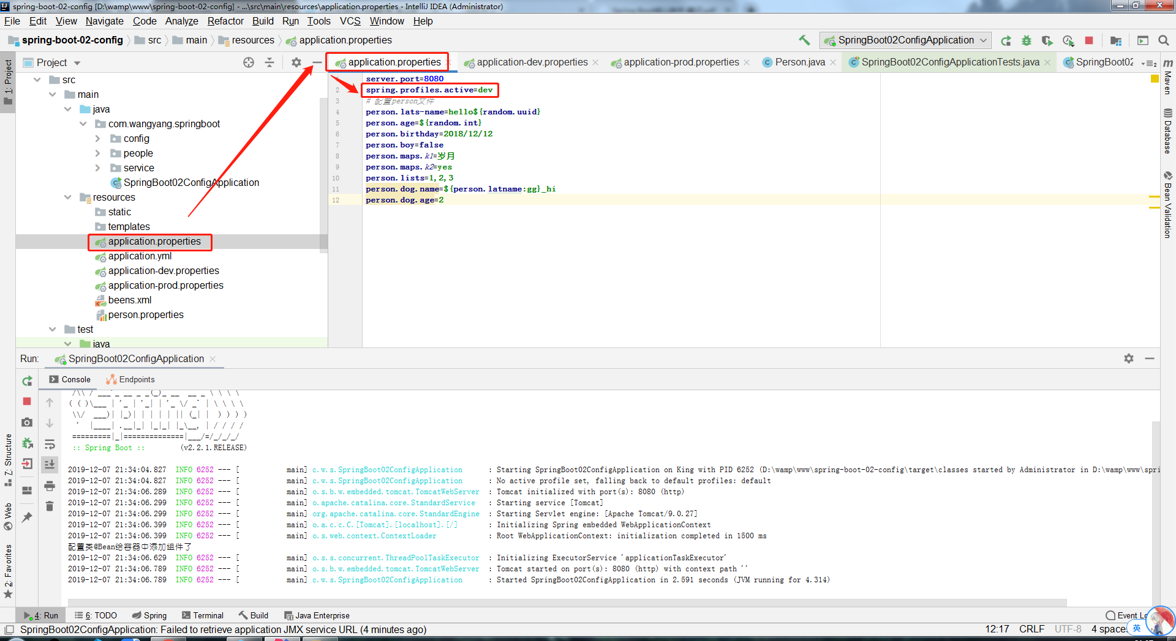Open the Database tool window
Screen dimensions: 1176x641
point(1168,131)
